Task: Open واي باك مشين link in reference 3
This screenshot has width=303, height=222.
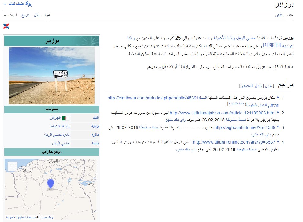Action: point(261,134)
